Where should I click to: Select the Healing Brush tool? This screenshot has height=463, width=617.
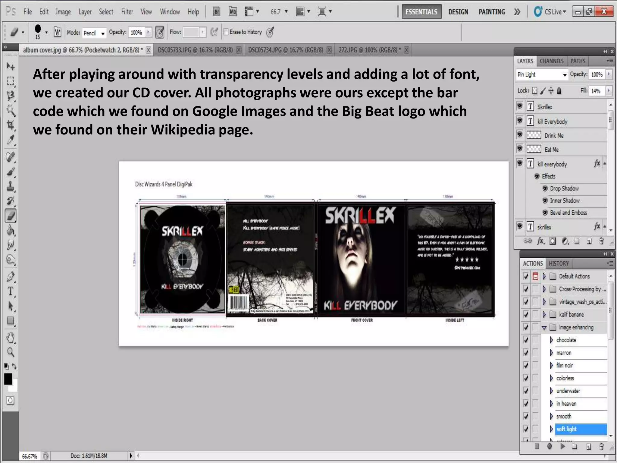tap(11, 157)
